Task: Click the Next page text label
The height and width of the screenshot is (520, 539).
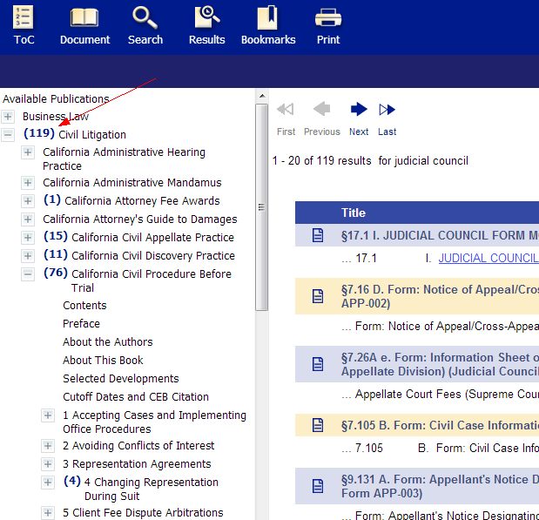Action: [359, 132]
